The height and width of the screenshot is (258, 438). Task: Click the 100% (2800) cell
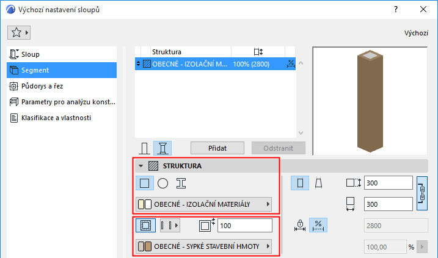point(251,64)
